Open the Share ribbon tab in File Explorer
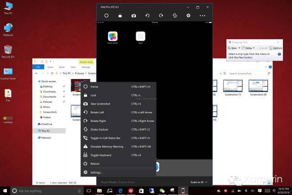The height and width of the screenshot is (195, 292). (62, 67)
